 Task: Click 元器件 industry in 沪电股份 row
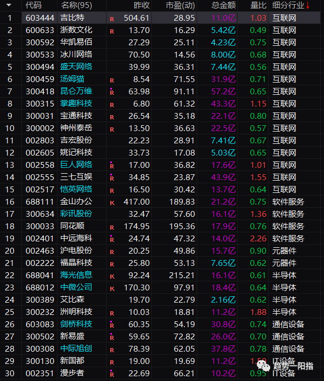point(284,251)
